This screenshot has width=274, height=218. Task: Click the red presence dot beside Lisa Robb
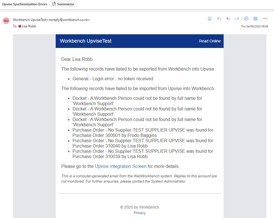(x=20, y=26)
